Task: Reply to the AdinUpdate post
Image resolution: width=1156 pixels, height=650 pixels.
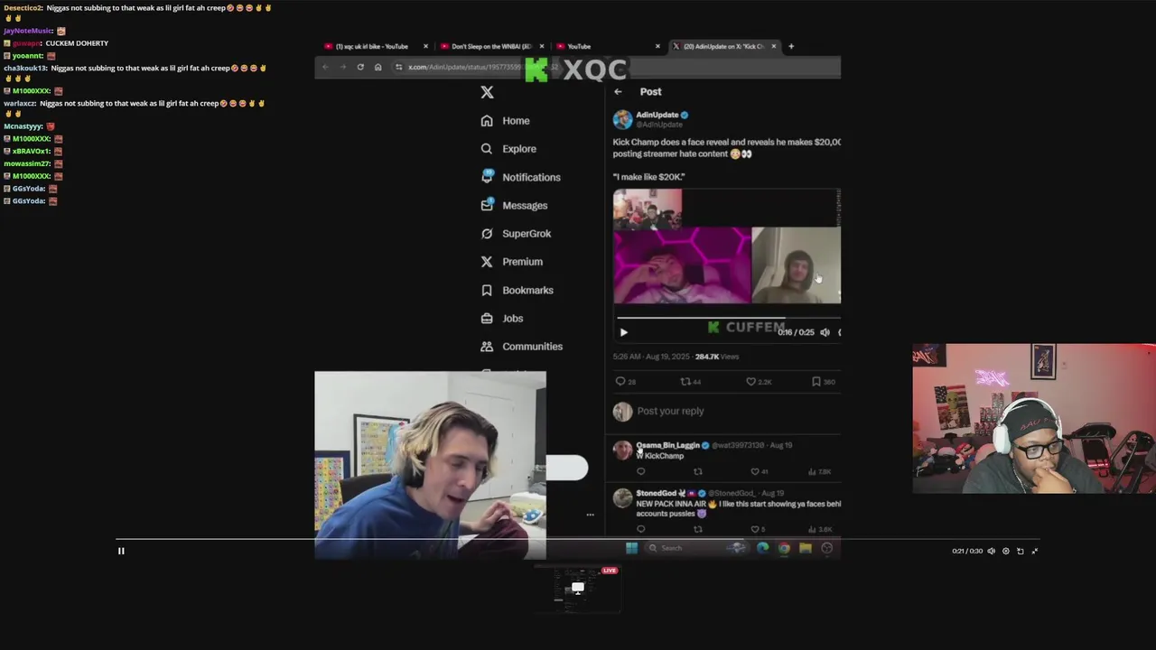Action: 620,382
